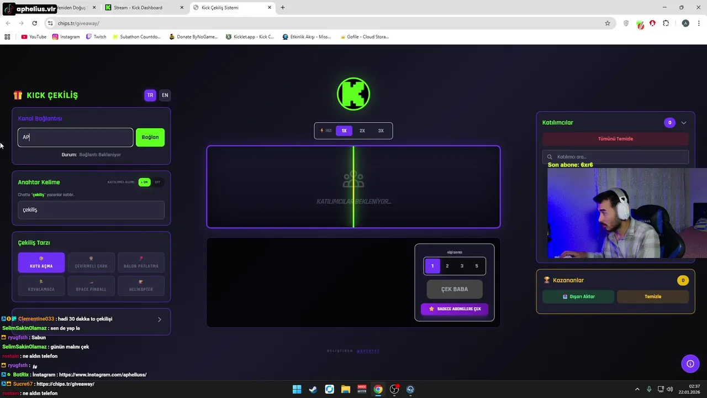This screenshot has width=707, height=398.
Task: Set winner count to 1
Action: 432,266
